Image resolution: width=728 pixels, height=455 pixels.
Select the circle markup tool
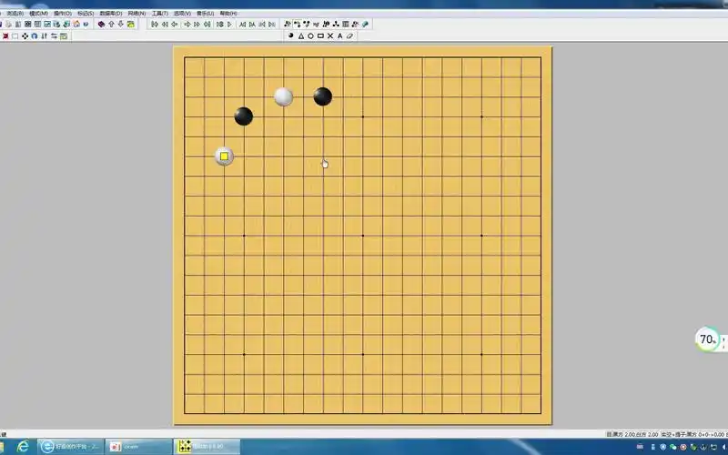[310, 35]
